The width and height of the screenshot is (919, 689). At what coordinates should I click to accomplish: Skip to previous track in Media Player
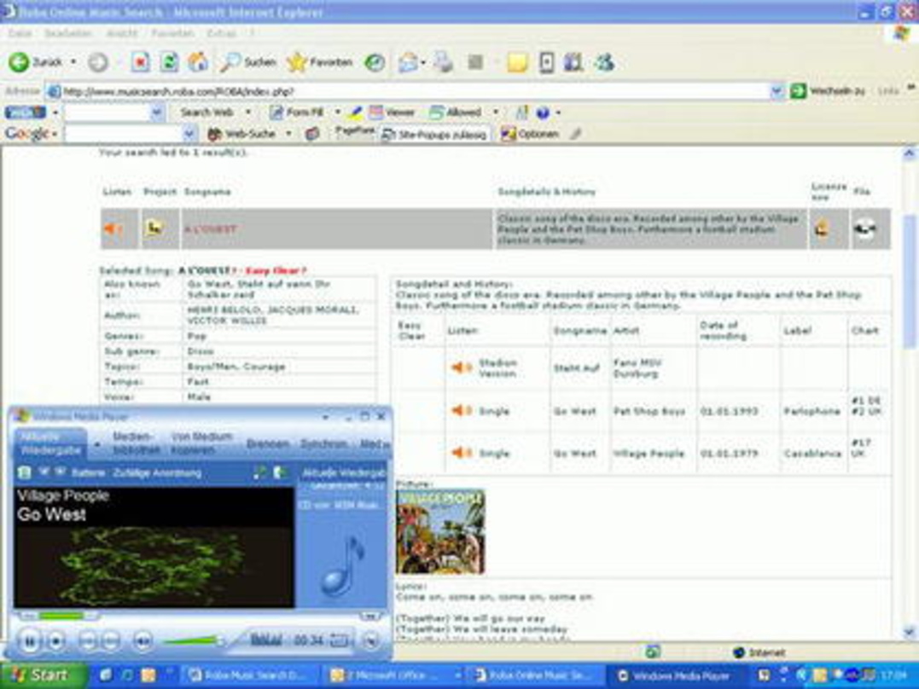pos(87,641)
